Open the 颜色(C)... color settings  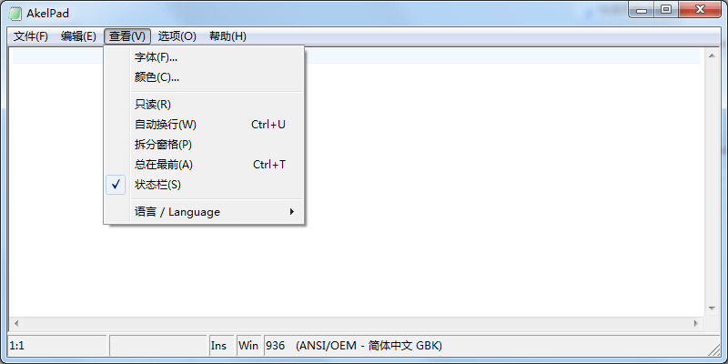point(157,77)
